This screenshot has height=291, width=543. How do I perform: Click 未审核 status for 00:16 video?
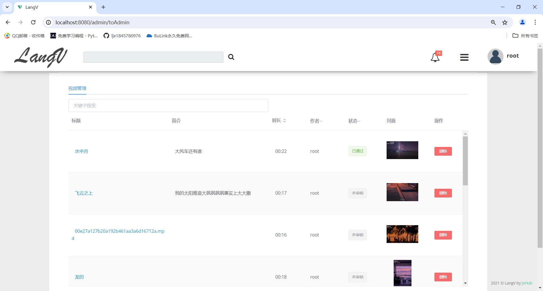357,235
